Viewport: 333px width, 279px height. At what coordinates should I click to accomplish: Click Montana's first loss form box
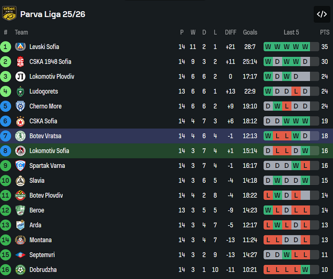(268, 240)
